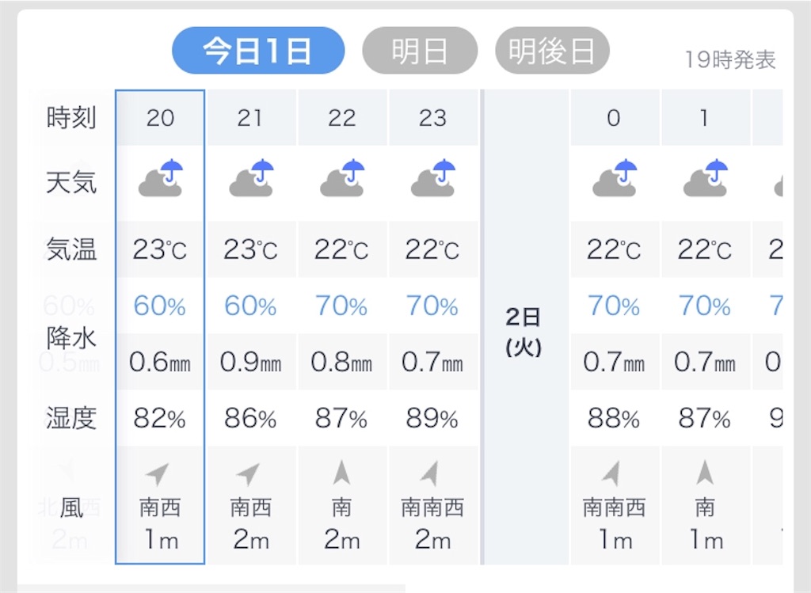Tap the southwest wind arrow for 20:00
The width and height of the screenshot is (811, 593).
tap(158, 471)
